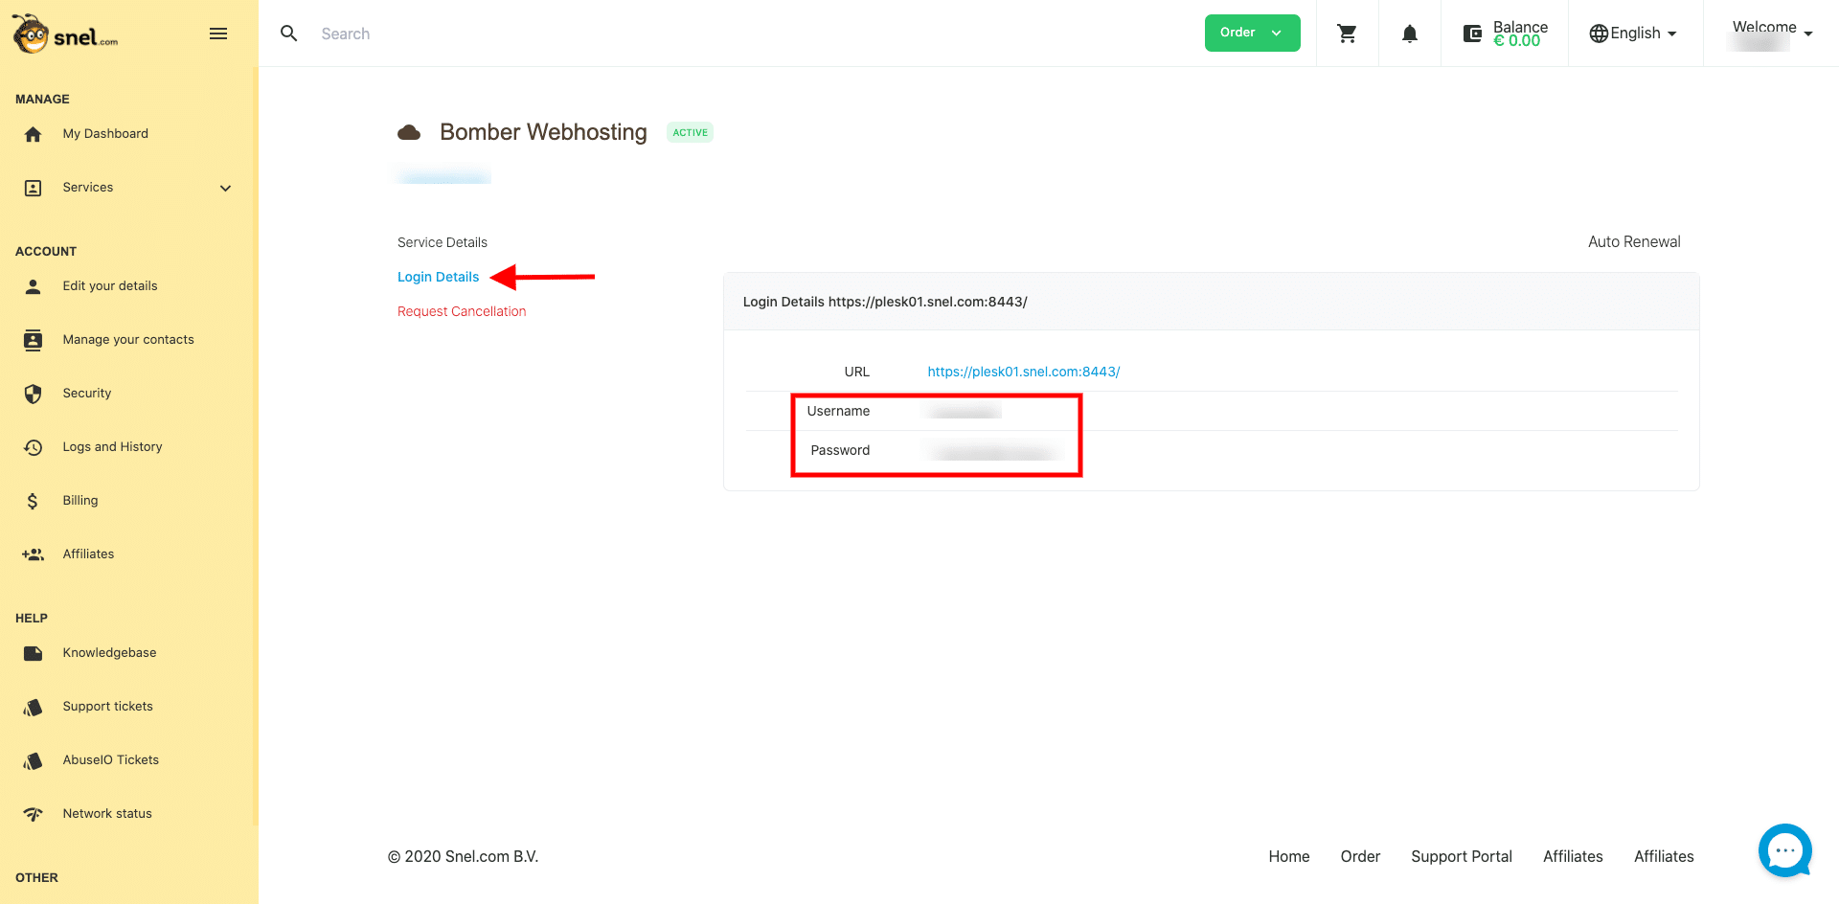Select the Login Details tab
This screenshot has height=904, width=1839.
tap(438, 277)
